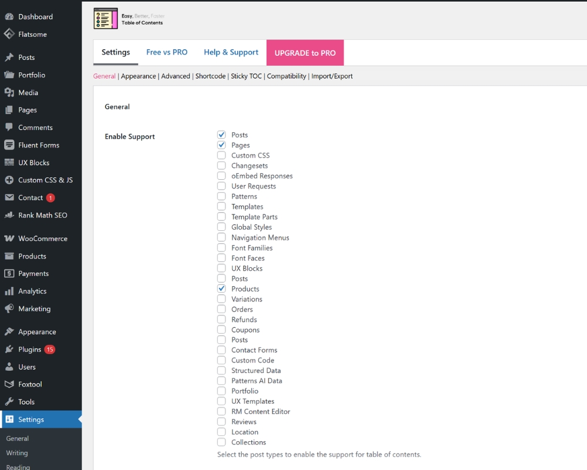This screenshot has height=470, width=587.
Task: Open Import/Export section link
Action: pos(332,76)
